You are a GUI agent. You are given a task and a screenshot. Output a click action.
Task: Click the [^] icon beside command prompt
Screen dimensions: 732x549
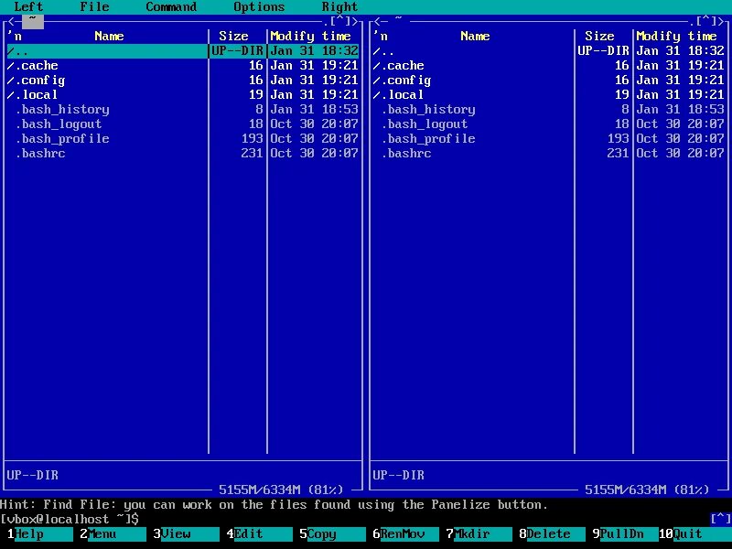pyautogui.click(x=720, y=519)
